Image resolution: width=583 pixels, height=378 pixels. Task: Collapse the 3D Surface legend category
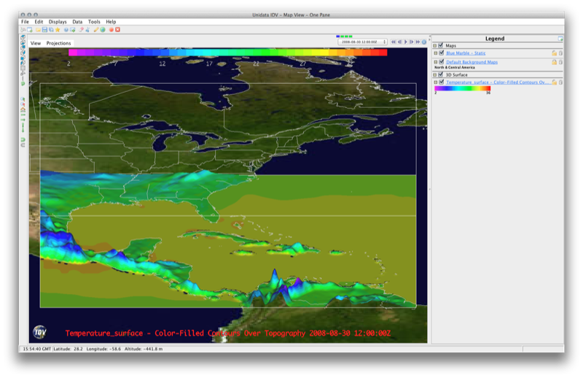coord(435,74)
